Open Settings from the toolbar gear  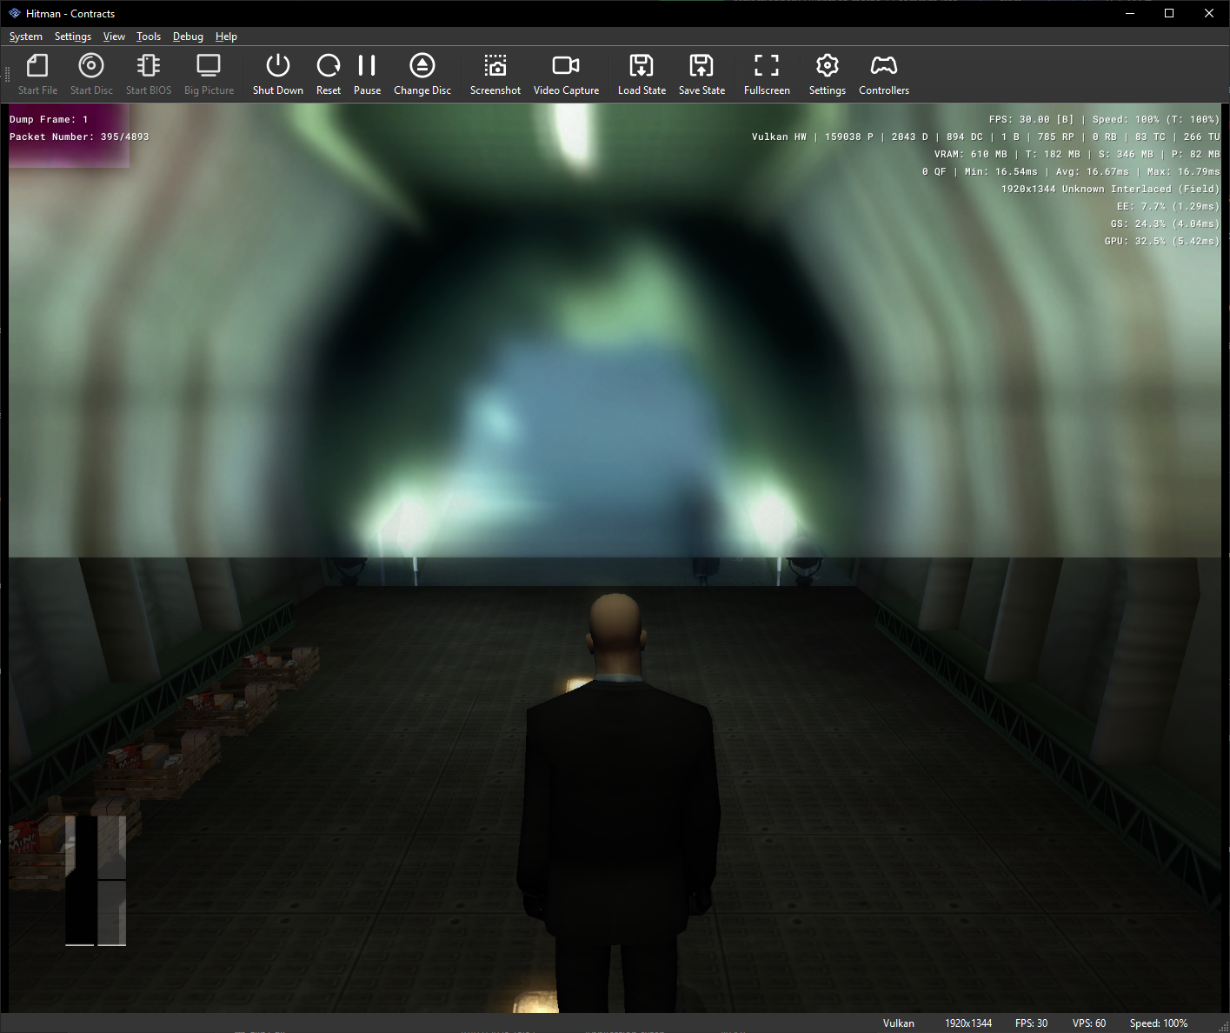828,75
